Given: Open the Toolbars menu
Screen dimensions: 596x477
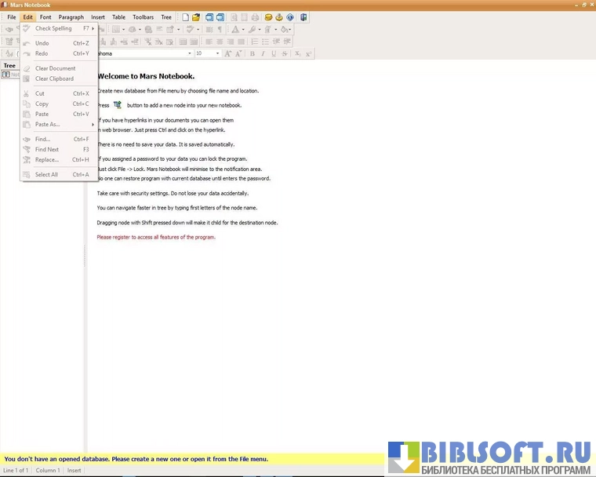Looking at the screenshot, I should (x=143, y=16).
